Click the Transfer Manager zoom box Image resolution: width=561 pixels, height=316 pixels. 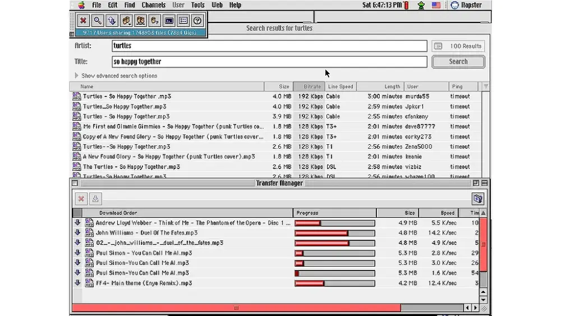click(476, 183)
